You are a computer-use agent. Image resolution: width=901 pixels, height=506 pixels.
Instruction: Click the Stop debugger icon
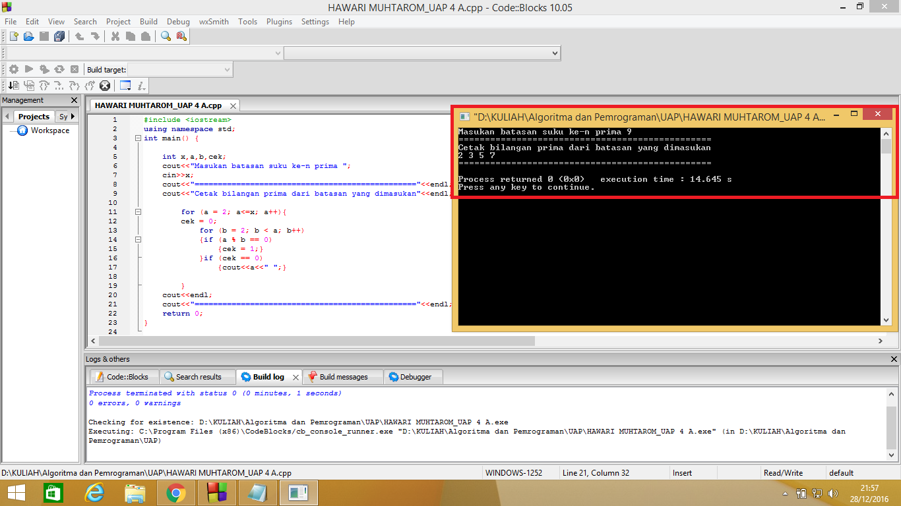(x=105, y=86)
